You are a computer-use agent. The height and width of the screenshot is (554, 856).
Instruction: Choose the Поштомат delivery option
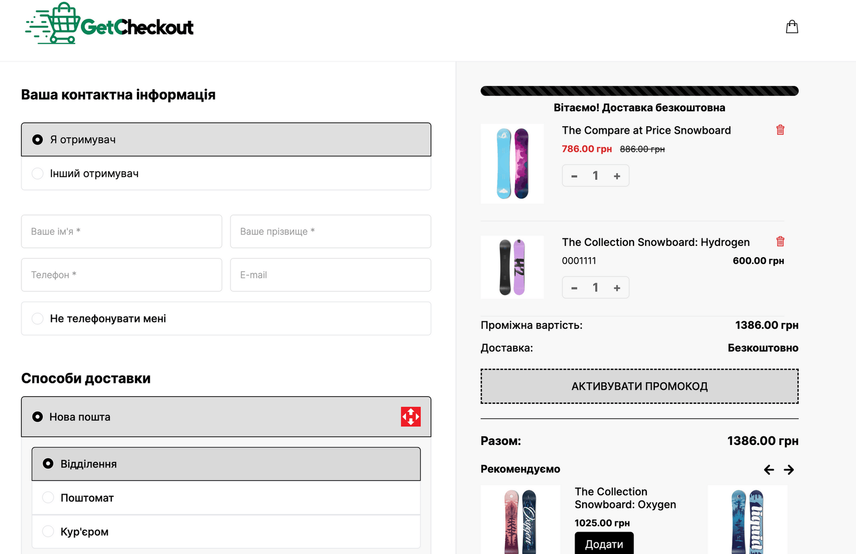pyautogui.click(x=226, y=498)
